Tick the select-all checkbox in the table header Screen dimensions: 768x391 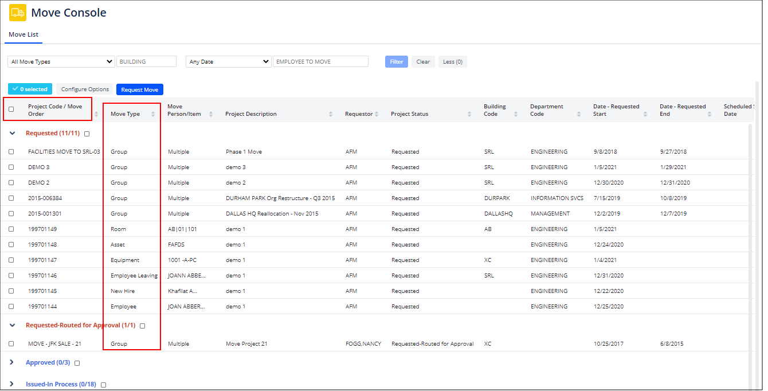[11, 109]
